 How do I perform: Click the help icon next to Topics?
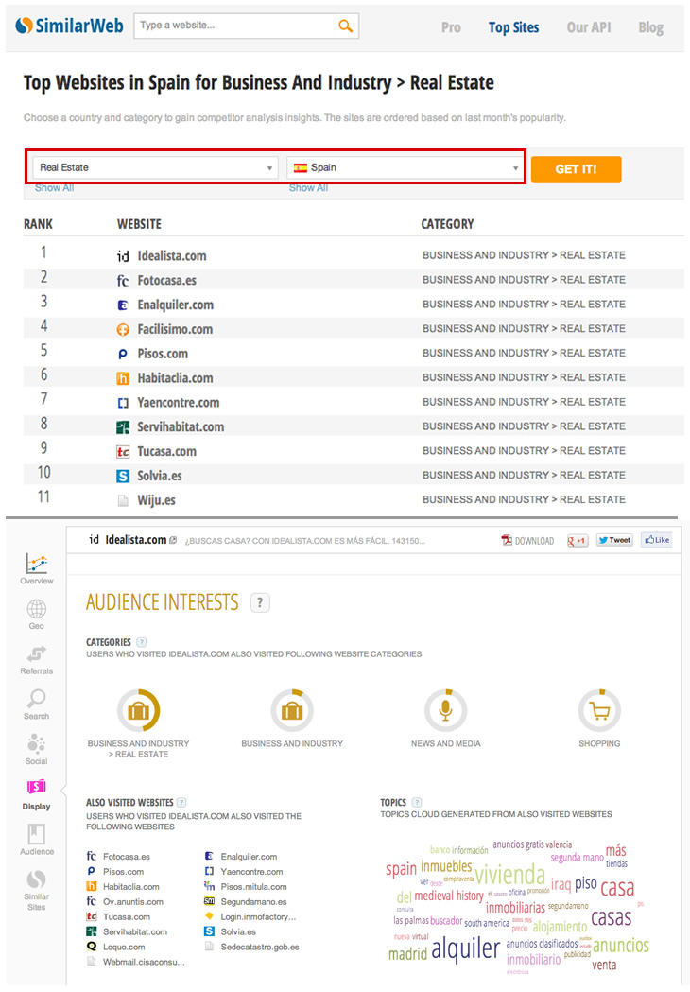(417, 802)
